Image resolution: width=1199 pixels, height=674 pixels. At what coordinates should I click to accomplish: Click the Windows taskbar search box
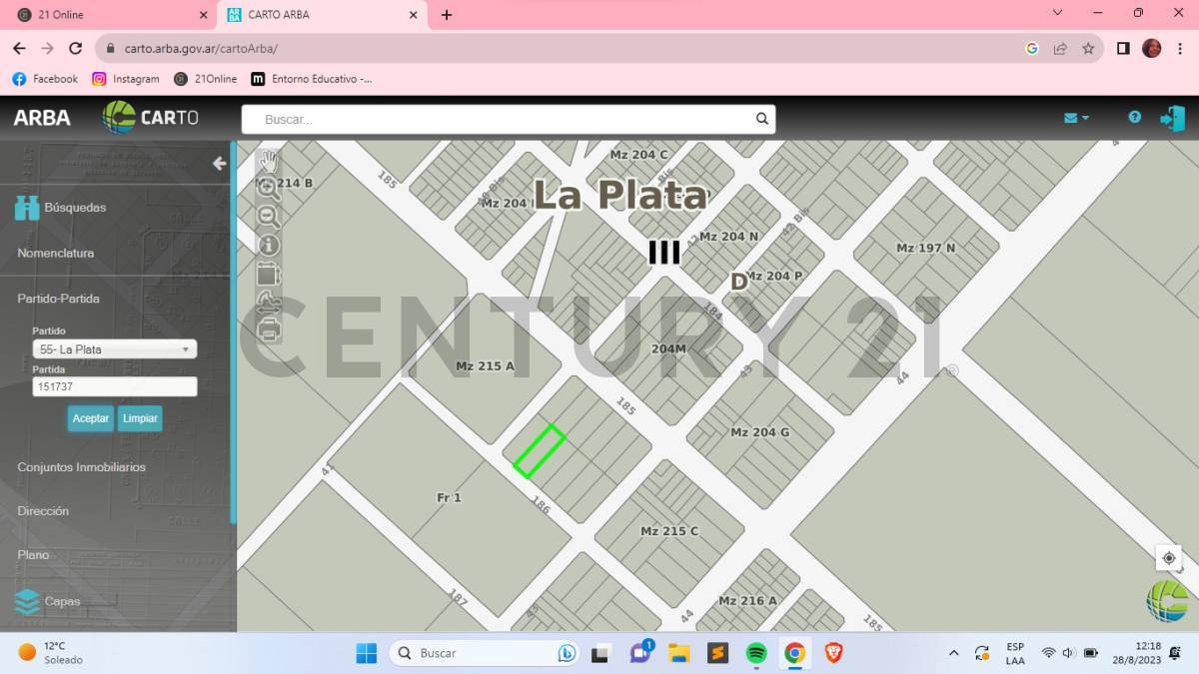(484, 653)
